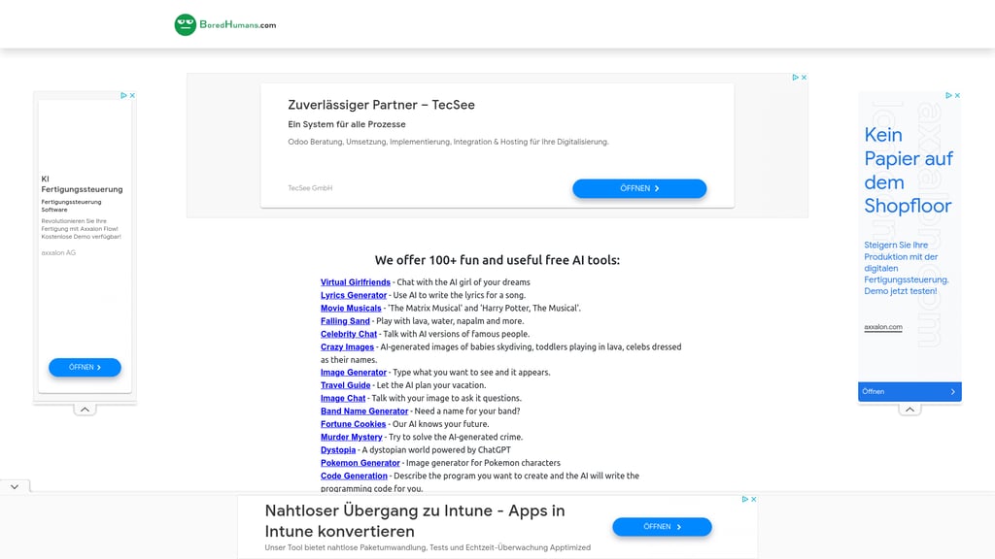Click the BoredHumans.com logo
Screen dimensions: 995x559
(225, 24)
